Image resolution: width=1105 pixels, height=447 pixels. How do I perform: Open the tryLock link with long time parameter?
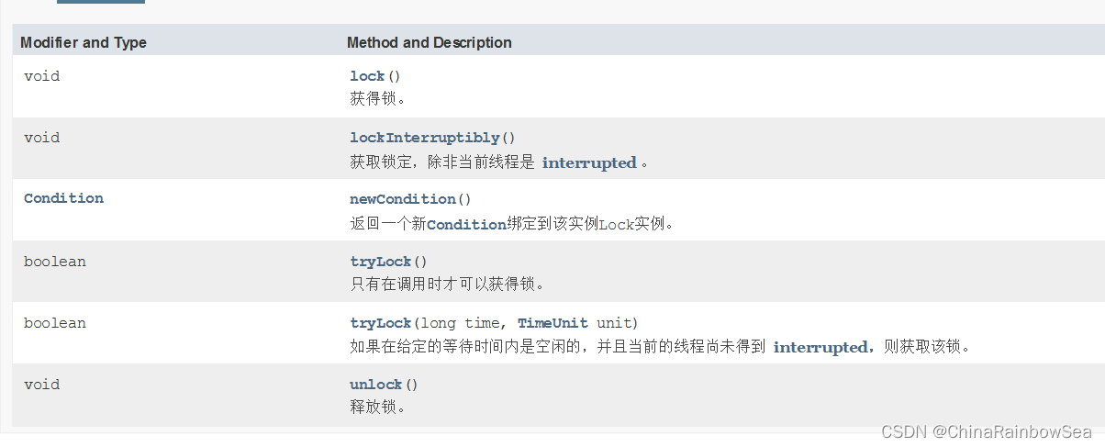tap(381, 323)
